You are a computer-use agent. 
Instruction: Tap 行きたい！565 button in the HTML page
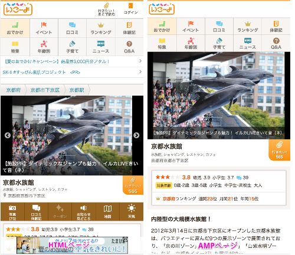point(133,185)
